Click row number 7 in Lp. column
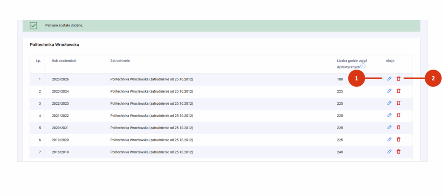The height and width of the screenshot is (196, 444). (x=39, y=152)
